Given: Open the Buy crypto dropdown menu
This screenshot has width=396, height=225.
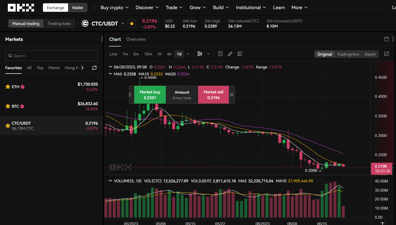Looking at the screenshot, I should 115,8.
